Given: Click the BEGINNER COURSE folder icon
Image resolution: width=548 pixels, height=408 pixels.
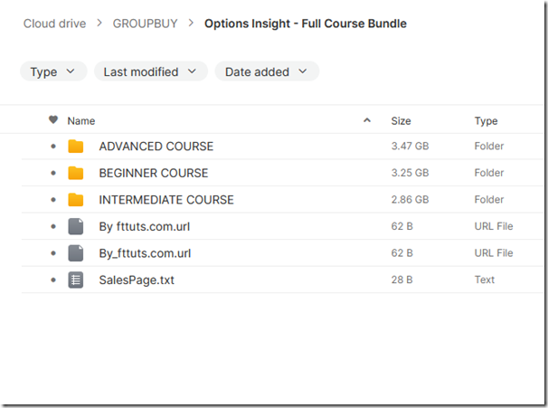Looking at the screenshot, I should coord(75,173).
